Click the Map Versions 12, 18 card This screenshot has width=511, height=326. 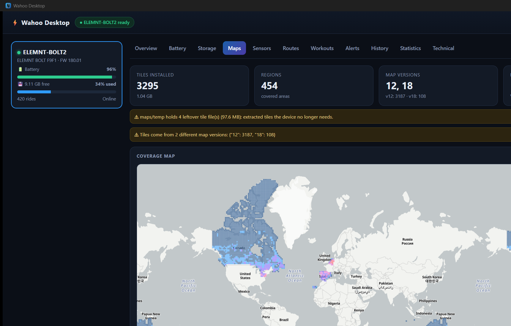(438, 86)
